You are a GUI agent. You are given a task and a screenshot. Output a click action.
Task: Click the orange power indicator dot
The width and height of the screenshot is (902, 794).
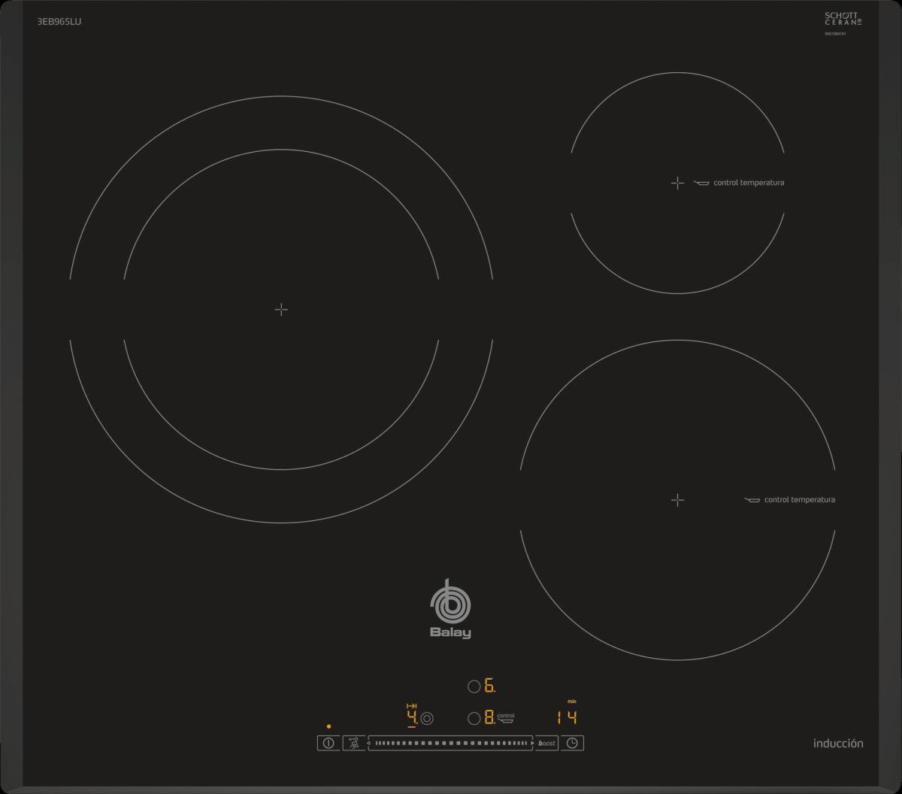click(328, 726)
